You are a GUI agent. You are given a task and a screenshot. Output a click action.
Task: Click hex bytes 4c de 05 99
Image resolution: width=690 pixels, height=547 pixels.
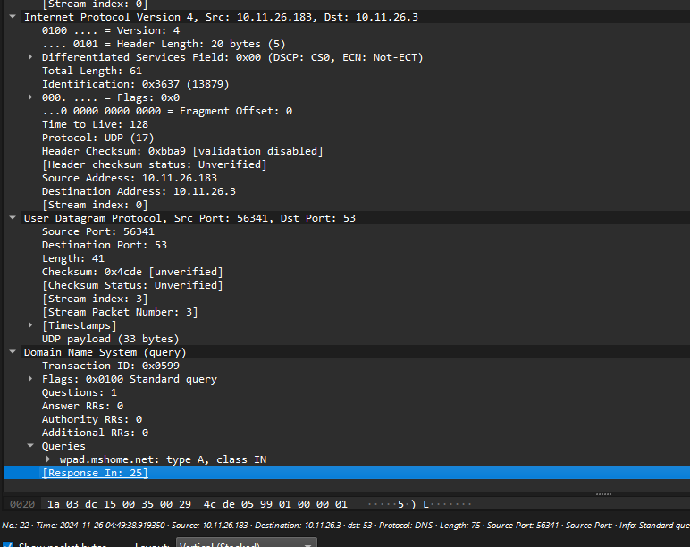238,504
